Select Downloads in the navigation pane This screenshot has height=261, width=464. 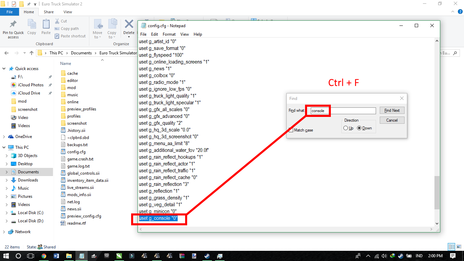tap(28, 180)
